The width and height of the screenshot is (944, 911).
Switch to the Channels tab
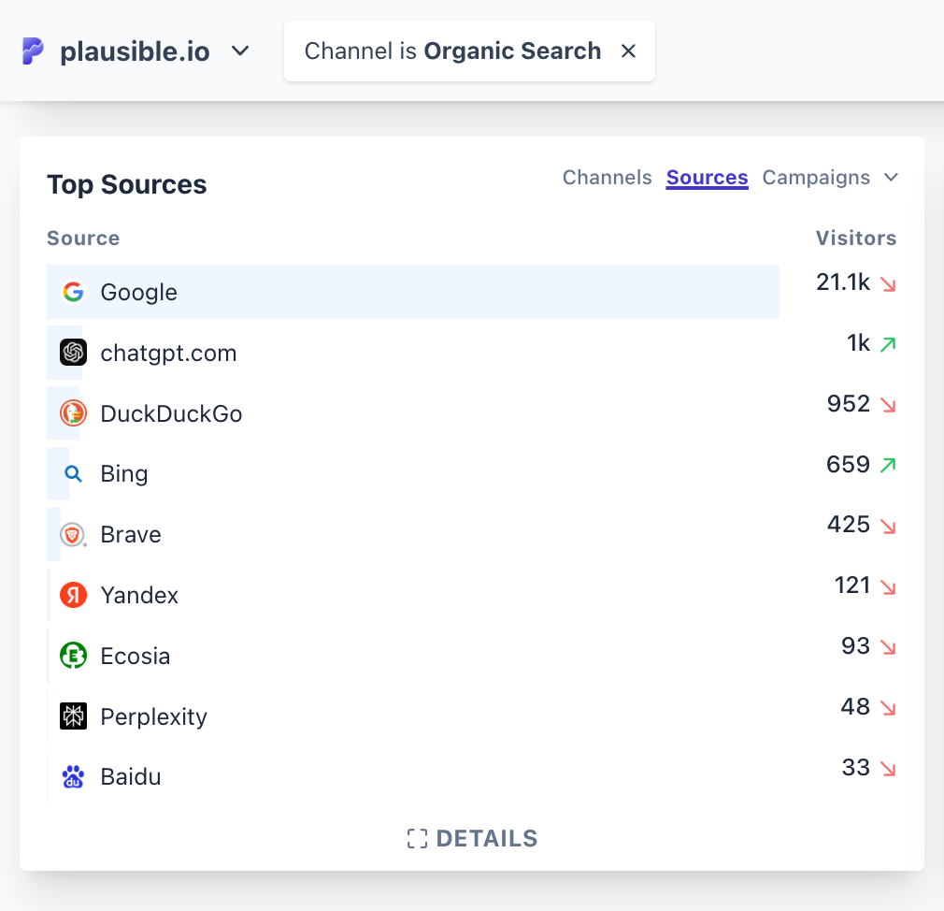(x=607, y=177)
